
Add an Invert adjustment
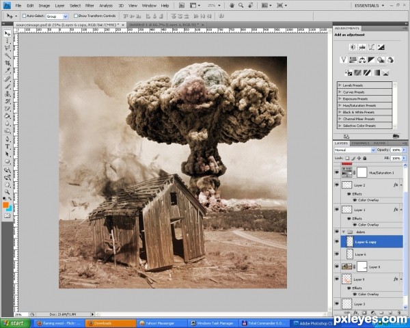point(348,72)
